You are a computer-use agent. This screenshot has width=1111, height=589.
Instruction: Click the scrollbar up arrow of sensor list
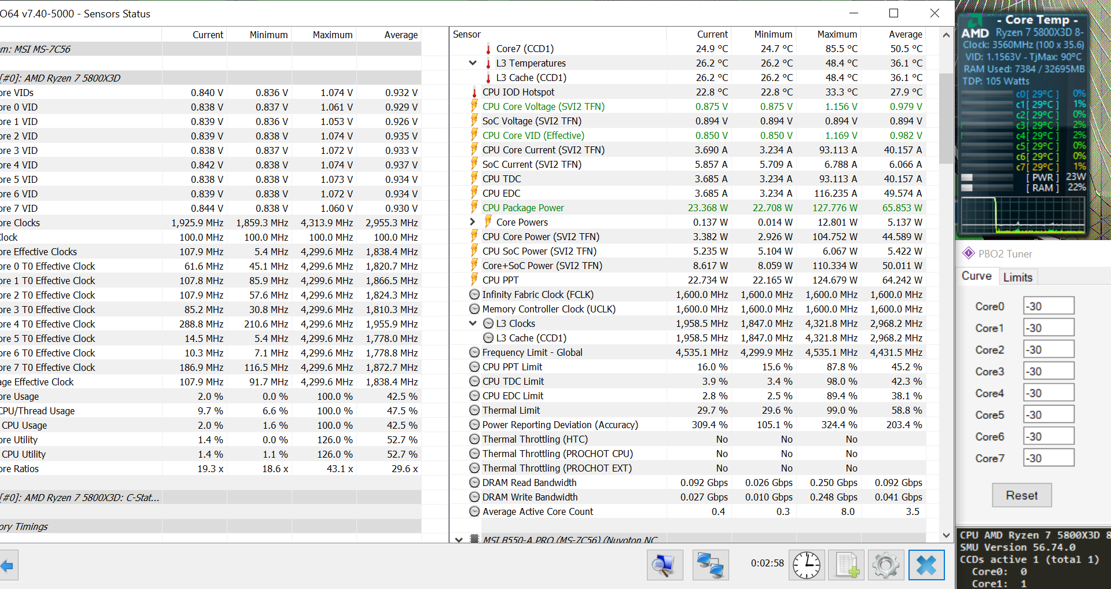tap(946, 35)
